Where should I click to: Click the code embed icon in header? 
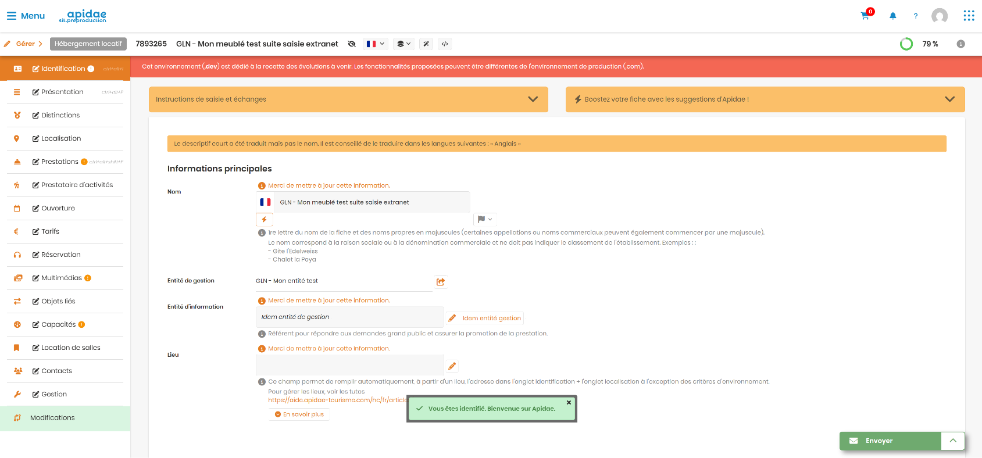pyautogui.click(x=445, y=44)
